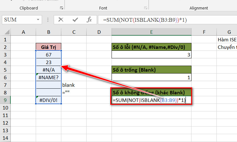237x142 pixels.
Task: Select row 5 header
Action: [x=5, y=70]
